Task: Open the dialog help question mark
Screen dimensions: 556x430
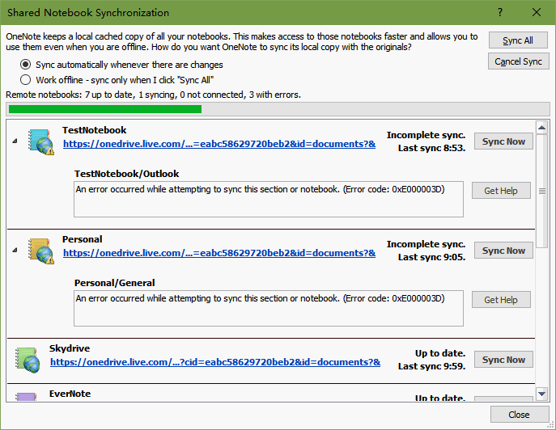Action: [500, 12]
